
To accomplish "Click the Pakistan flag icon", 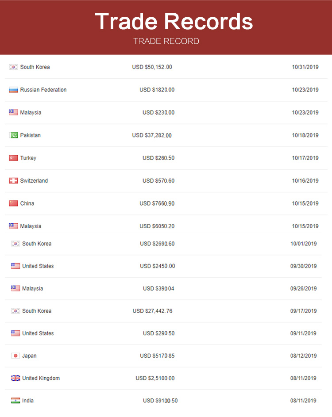I will coord(13,135).
